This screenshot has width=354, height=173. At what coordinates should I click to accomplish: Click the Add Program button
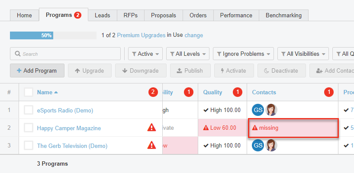(x=37, y=70)
